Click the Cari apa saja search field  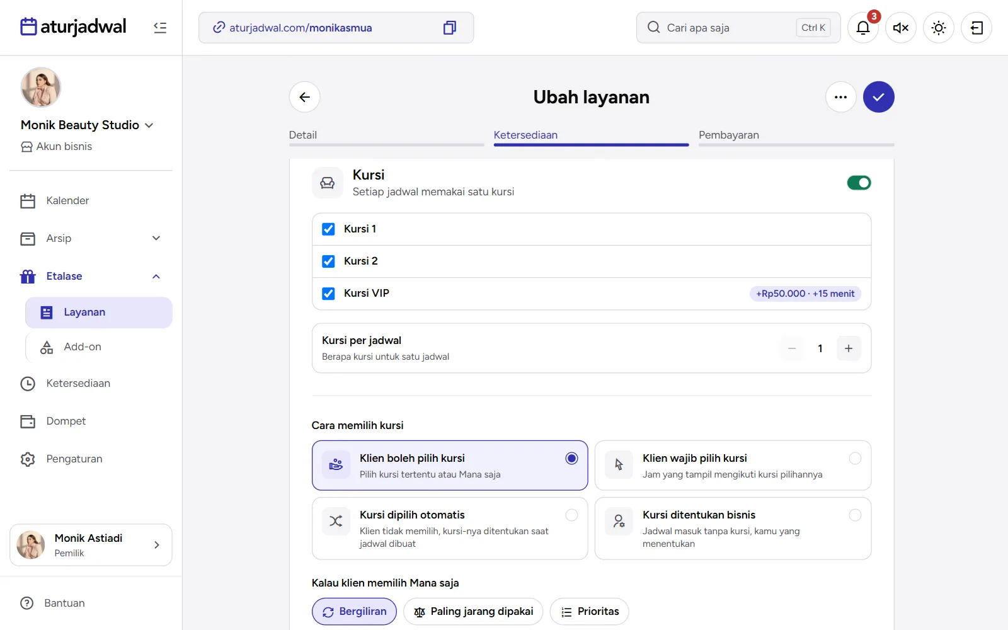738,28
